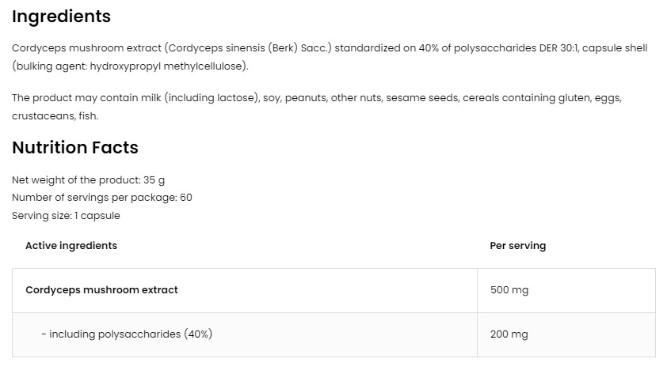Click the Nutrition Facts heading
Screen dimensions: 667x370
75,148
